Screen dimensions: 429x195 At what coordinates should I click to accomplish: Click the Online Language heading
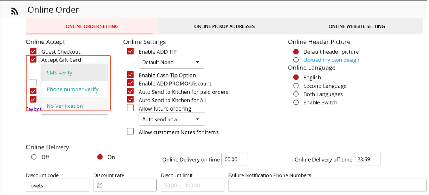tap(312, 68)
